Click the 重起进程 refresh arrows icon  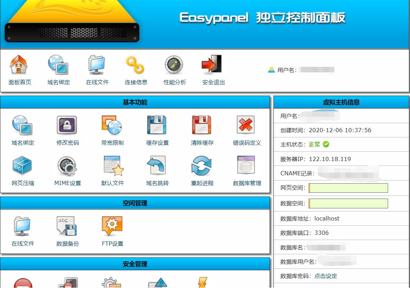(x=201, y=166)
